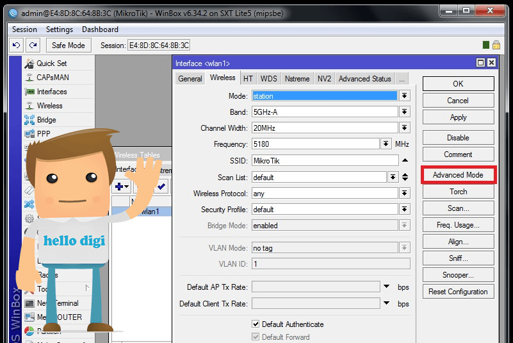The height and width of the screenshot is (343, 513).
Task: Close the Interface wlan1 dialog
Action: click(491, 63)
